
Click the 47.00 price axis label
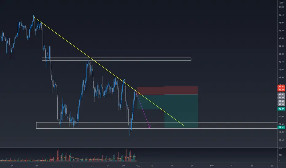click(281, 7)
